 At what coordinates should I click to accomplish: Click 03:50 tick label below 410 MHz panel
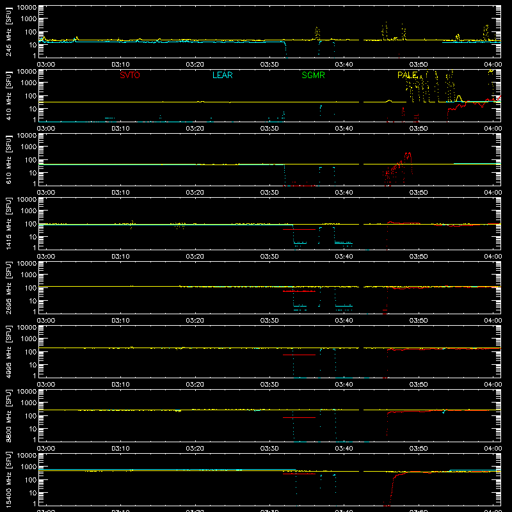pyautogui.click(x=419, y=129)
